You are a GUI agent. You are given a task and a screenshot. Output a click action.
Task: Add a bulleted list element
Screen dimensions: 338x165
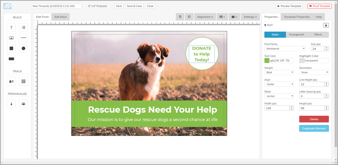24,27
